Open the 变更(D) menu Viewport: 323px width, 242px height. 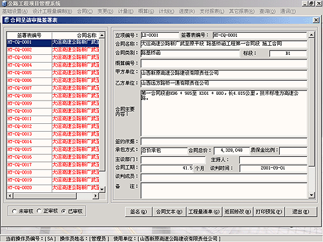click(105, 11)
